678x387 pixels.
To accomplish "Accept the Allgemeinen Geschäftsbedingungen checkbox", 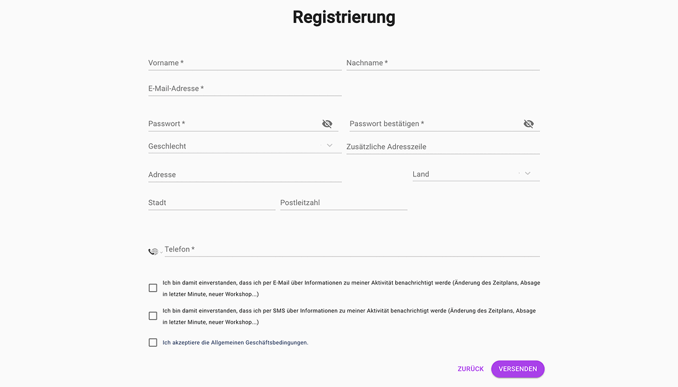I will pos(153,342).
